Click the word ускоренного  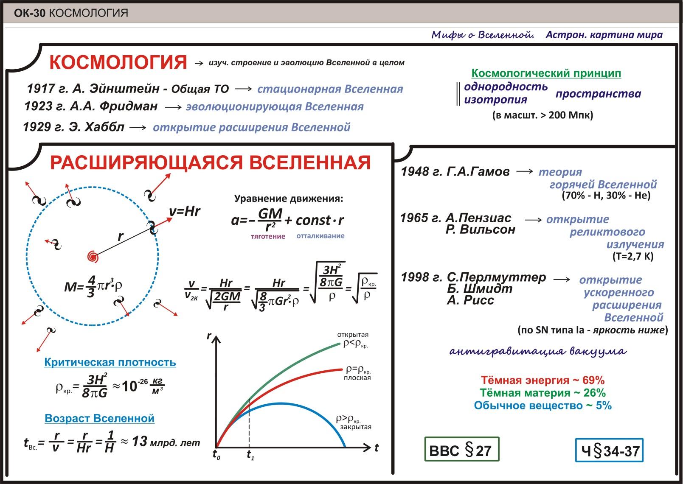coord(619,293)
